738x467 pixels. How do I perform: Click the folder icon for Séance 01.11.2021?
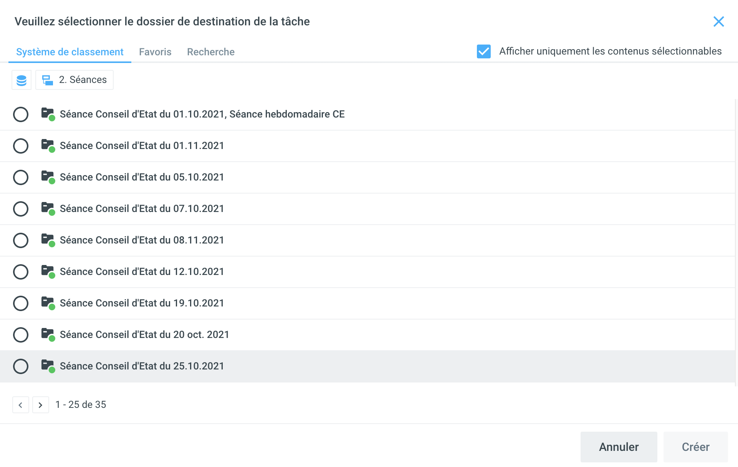[x=48, y=145]
